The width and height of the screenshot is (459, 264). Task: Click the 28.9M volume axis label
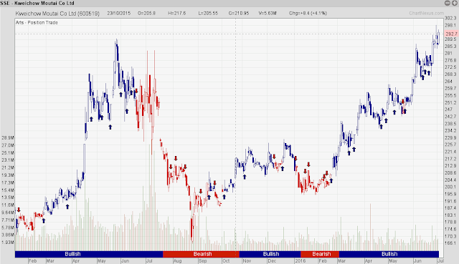coord(8,137)
